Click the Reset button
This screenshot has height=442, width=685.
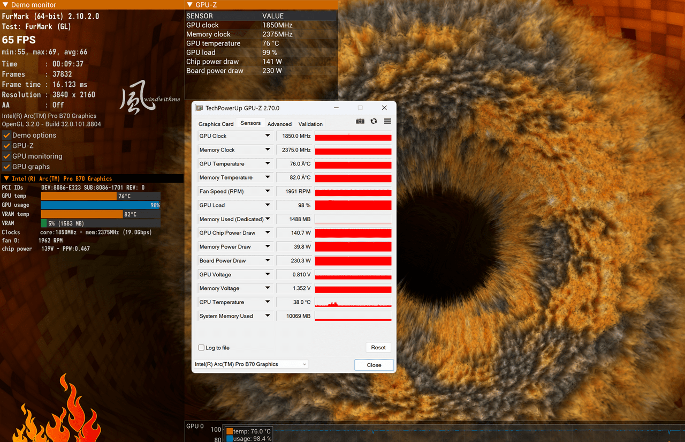378,348
